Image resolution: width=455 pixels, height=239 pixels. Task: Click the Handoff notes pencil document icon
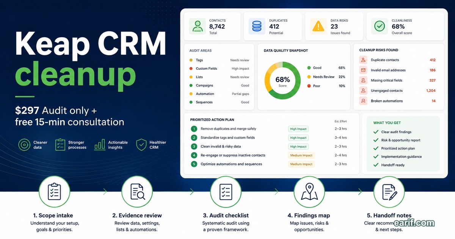point(389,192)
